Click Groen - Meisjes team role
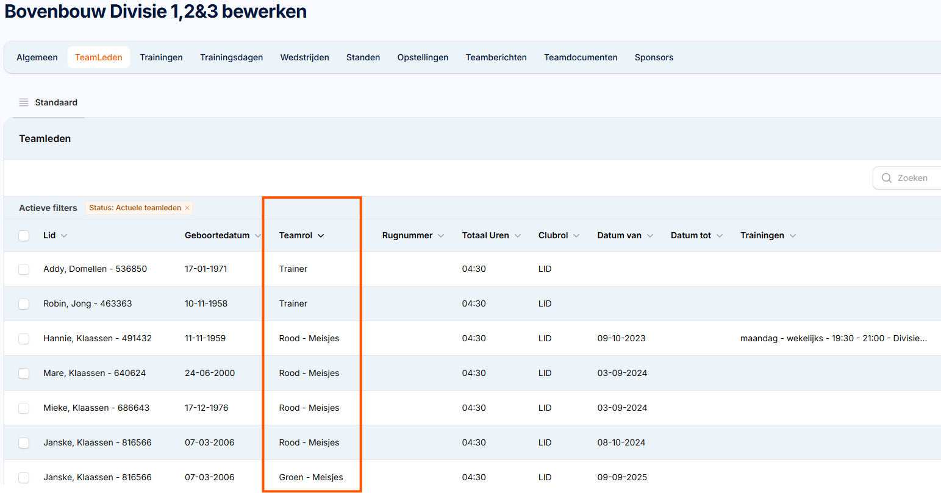The height and width of the screenshot is (493, 941). pyautogui.click(x=311, y=477)
